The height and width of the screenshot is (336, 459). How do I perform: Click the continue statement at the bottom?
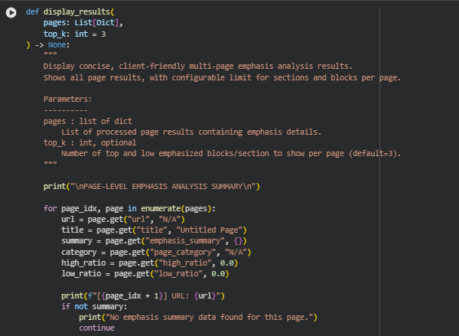click(x=96, y=328)
